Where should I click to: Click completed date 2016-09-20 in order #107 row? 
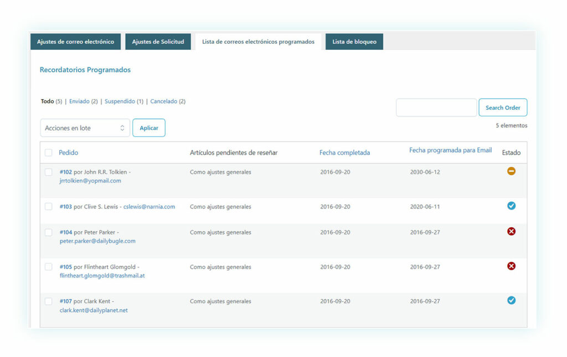click(335, 301)
